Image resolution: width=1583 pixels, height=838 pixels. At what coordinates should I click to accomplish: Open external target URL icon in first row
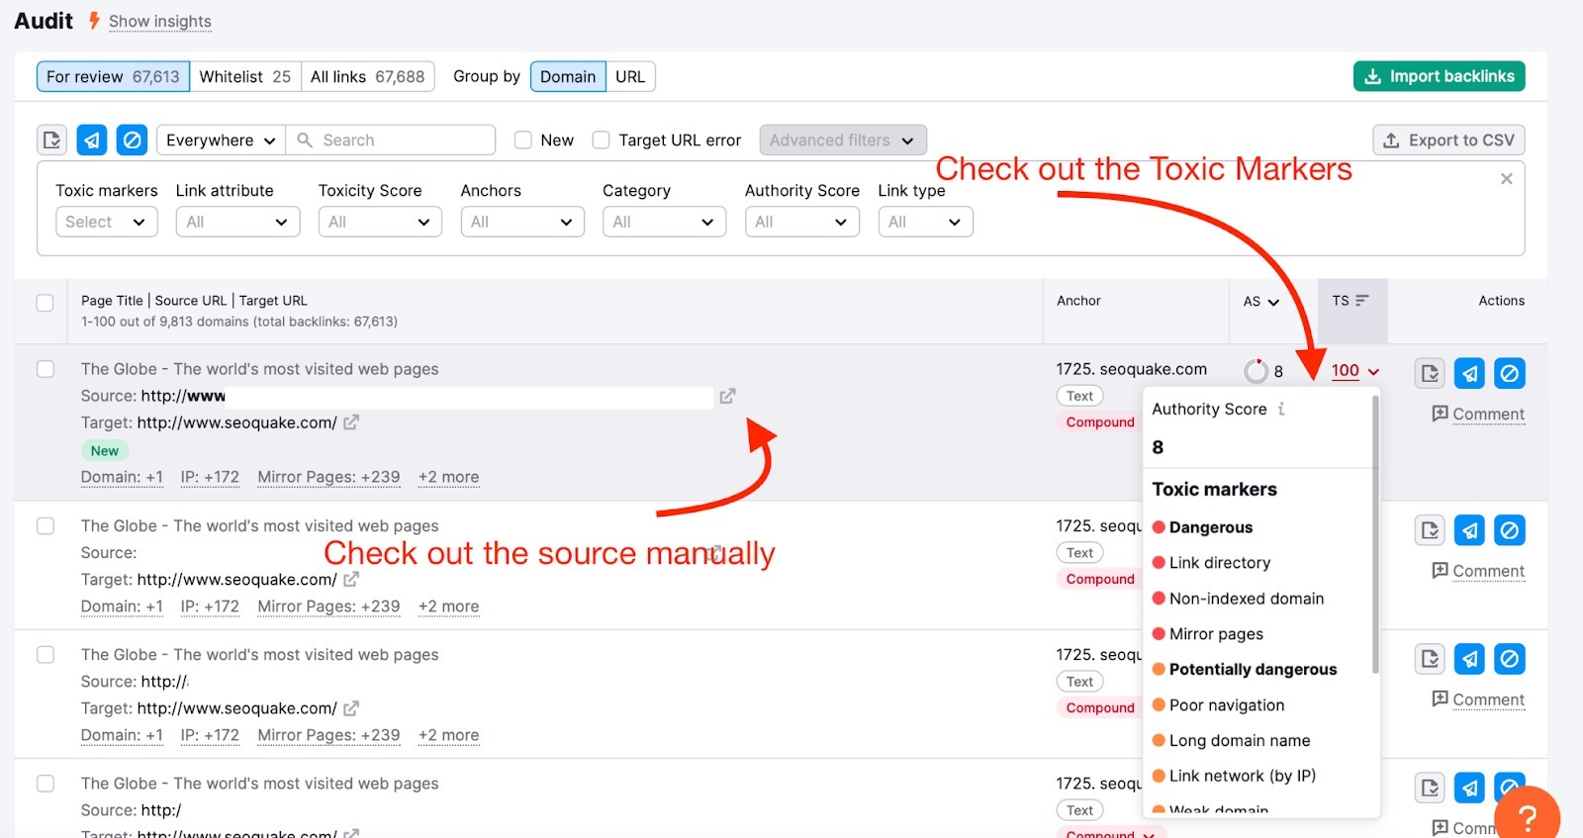pos(351,422)
